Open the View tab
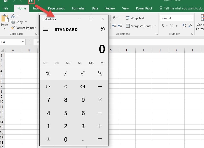This screenshot has height=148, width=204. pos(125,8)
